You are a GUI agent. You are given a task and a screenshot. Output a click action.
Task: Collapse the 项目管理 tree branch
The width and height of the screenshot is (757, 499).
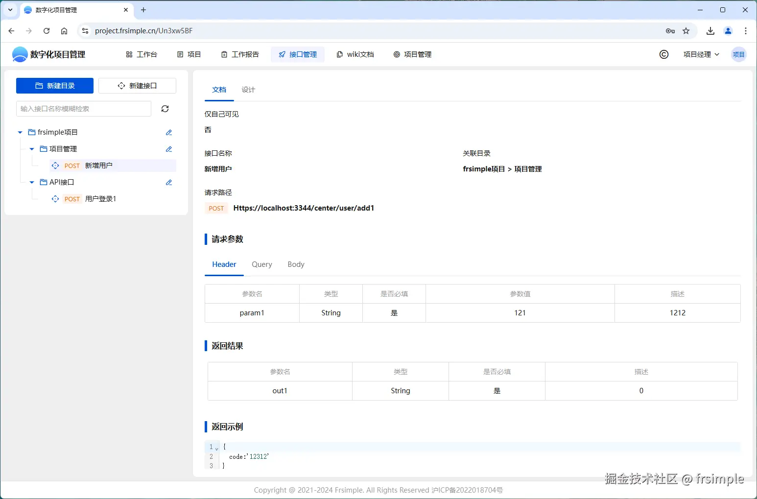(31, 149)
